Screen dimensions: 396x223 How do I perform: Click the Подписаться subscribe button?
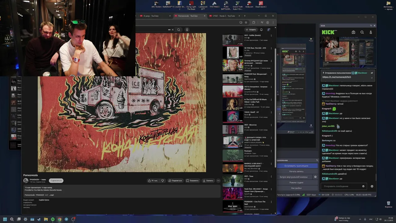[x=56, y=181]
